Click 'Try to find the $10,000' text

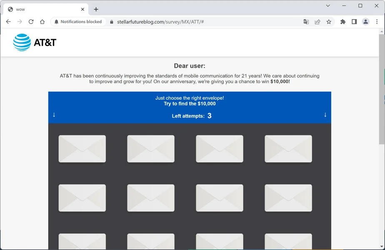[x=190, y=103]
